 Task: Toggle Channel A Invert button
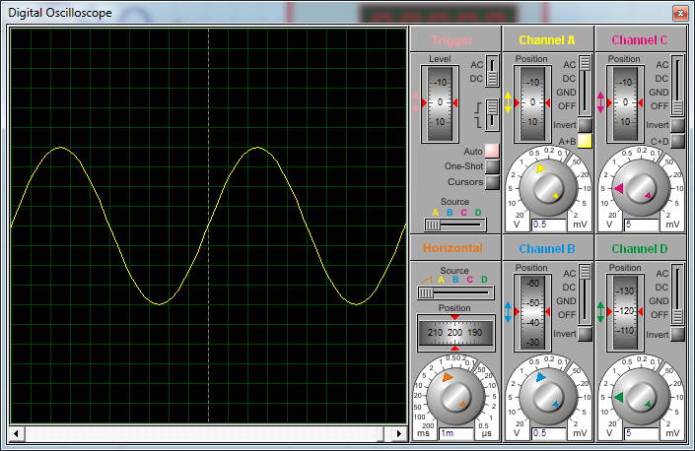[x=585, y=125]
